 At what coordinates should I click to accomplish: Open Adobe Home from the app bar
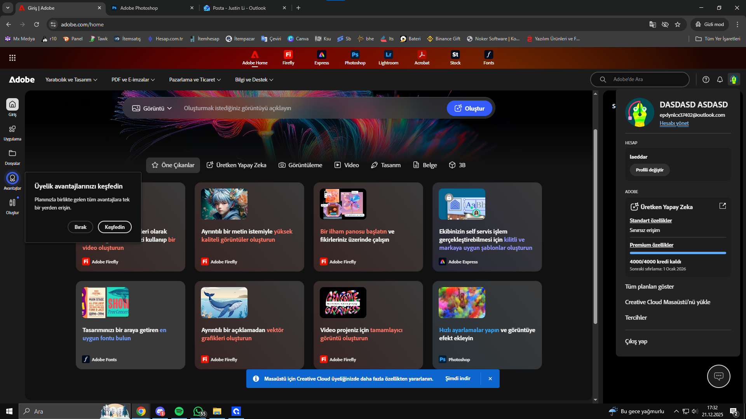(255, 58)
